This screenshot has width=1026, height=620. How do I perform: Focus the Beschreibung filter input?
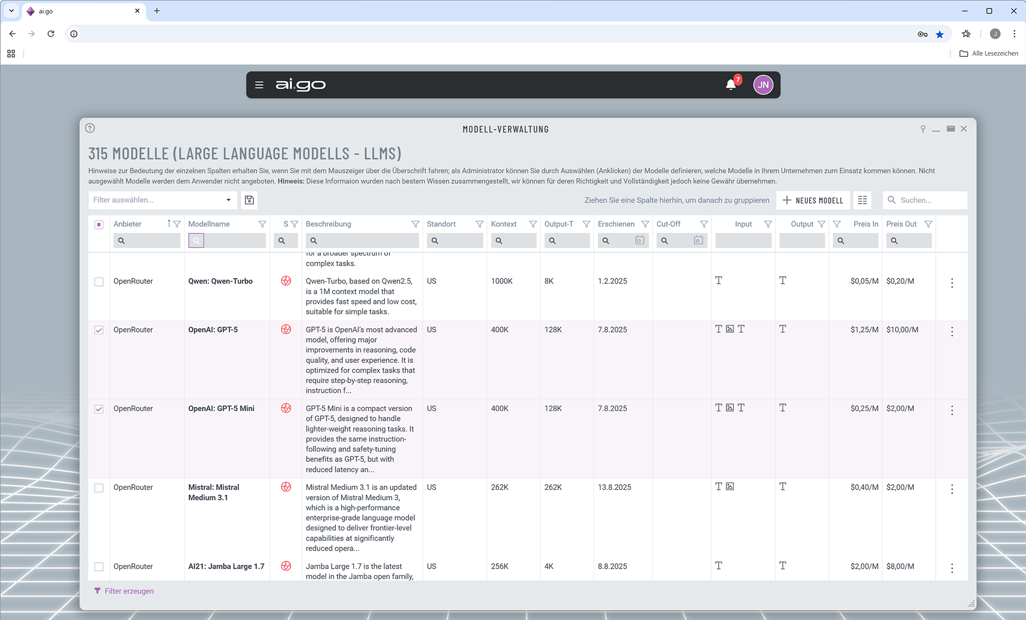tap(362, 241)
